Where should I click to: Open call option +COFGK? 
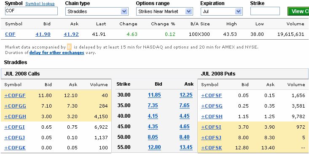tap(15, 148)
